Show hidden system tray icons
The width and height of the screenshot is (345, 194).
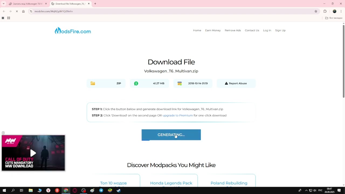pos(306,190)
